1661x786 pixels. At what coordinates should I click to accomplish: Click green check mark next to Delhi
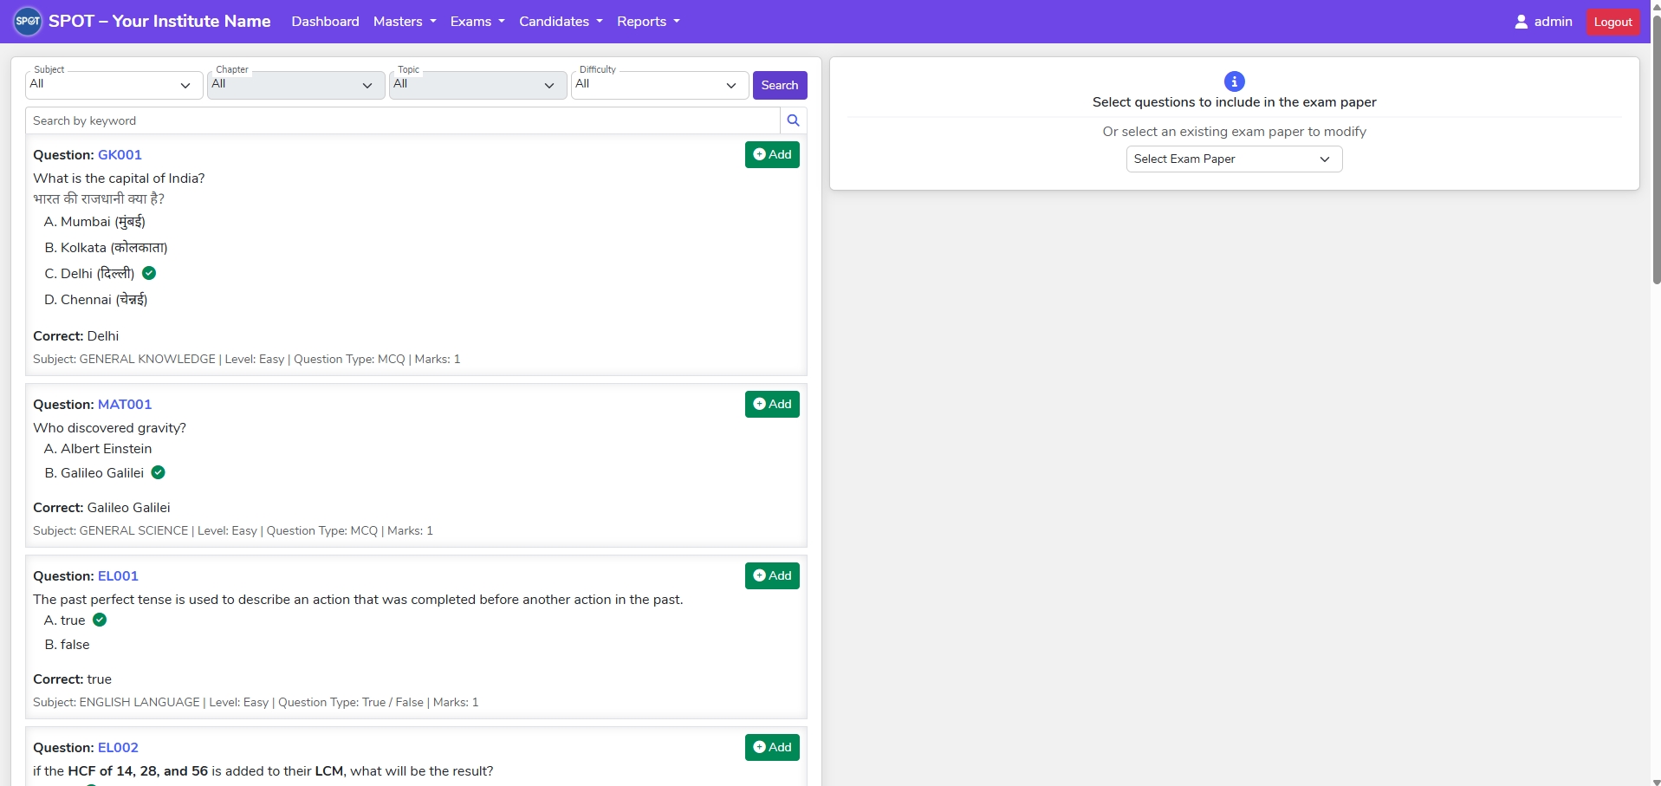149,273
